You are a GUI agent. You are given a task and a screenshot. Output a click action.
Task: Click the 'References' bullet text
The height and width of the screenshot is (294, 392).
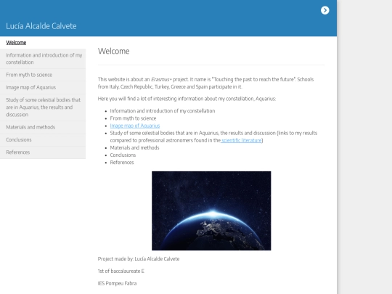122,163
